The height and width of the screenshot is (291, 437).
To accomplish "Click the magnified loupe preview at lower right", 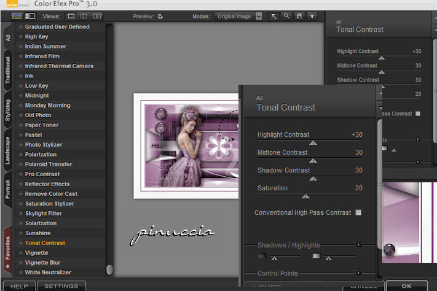I will click(x=409, y=222).
